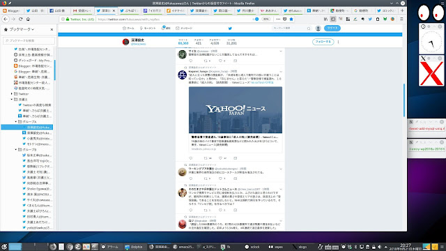Viewport: 446px width, 251px height.
Task: Open the profile avatar menu in the Twitter header
Action: point(318,28)
